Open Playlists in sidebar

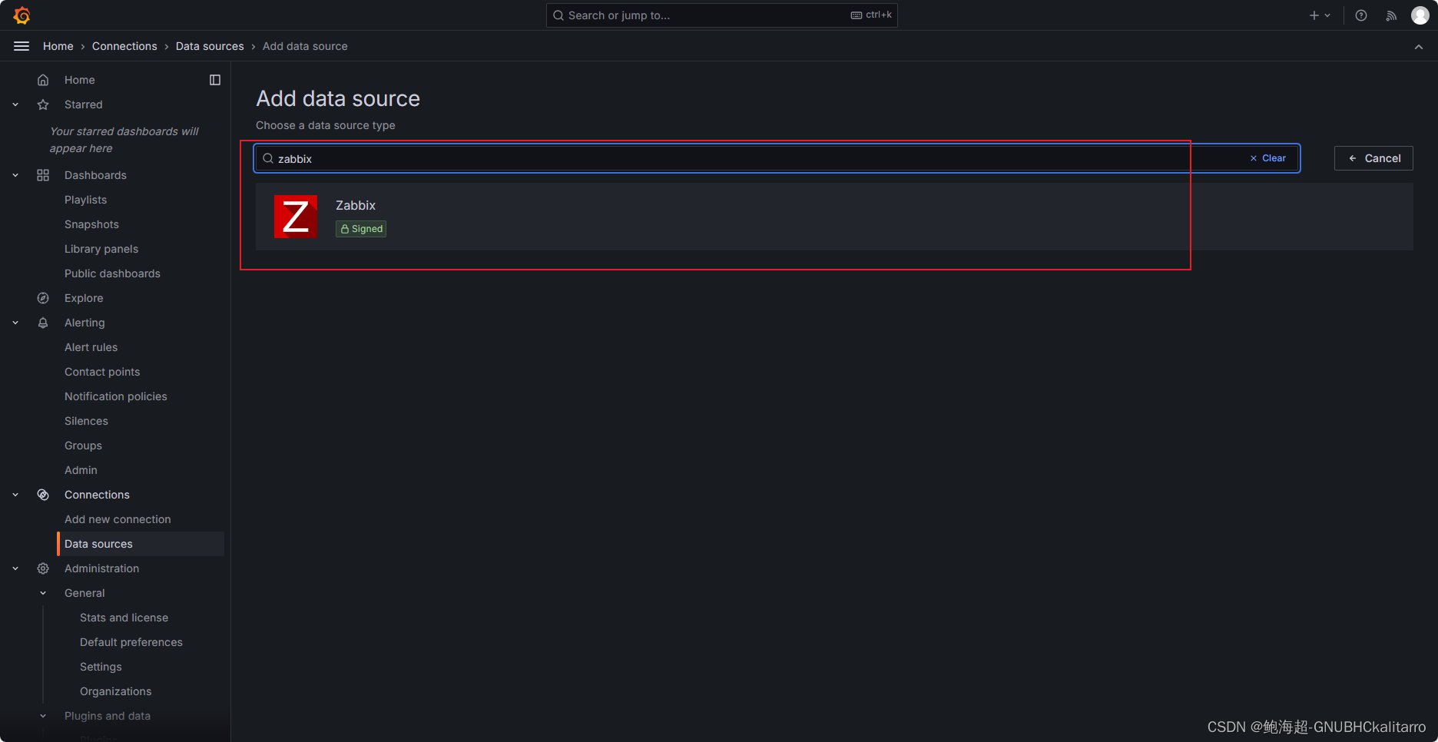click(x=85, y=200)
